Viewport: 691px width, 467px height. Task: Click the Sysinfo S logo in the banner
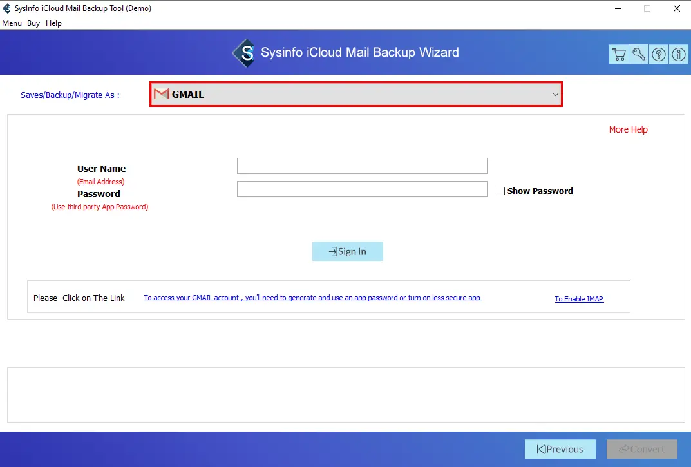coord(245,53)
